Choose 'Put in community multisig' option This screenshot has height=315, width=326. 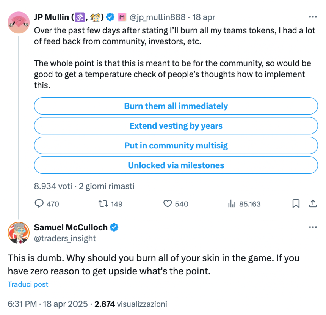pos(176,146)
